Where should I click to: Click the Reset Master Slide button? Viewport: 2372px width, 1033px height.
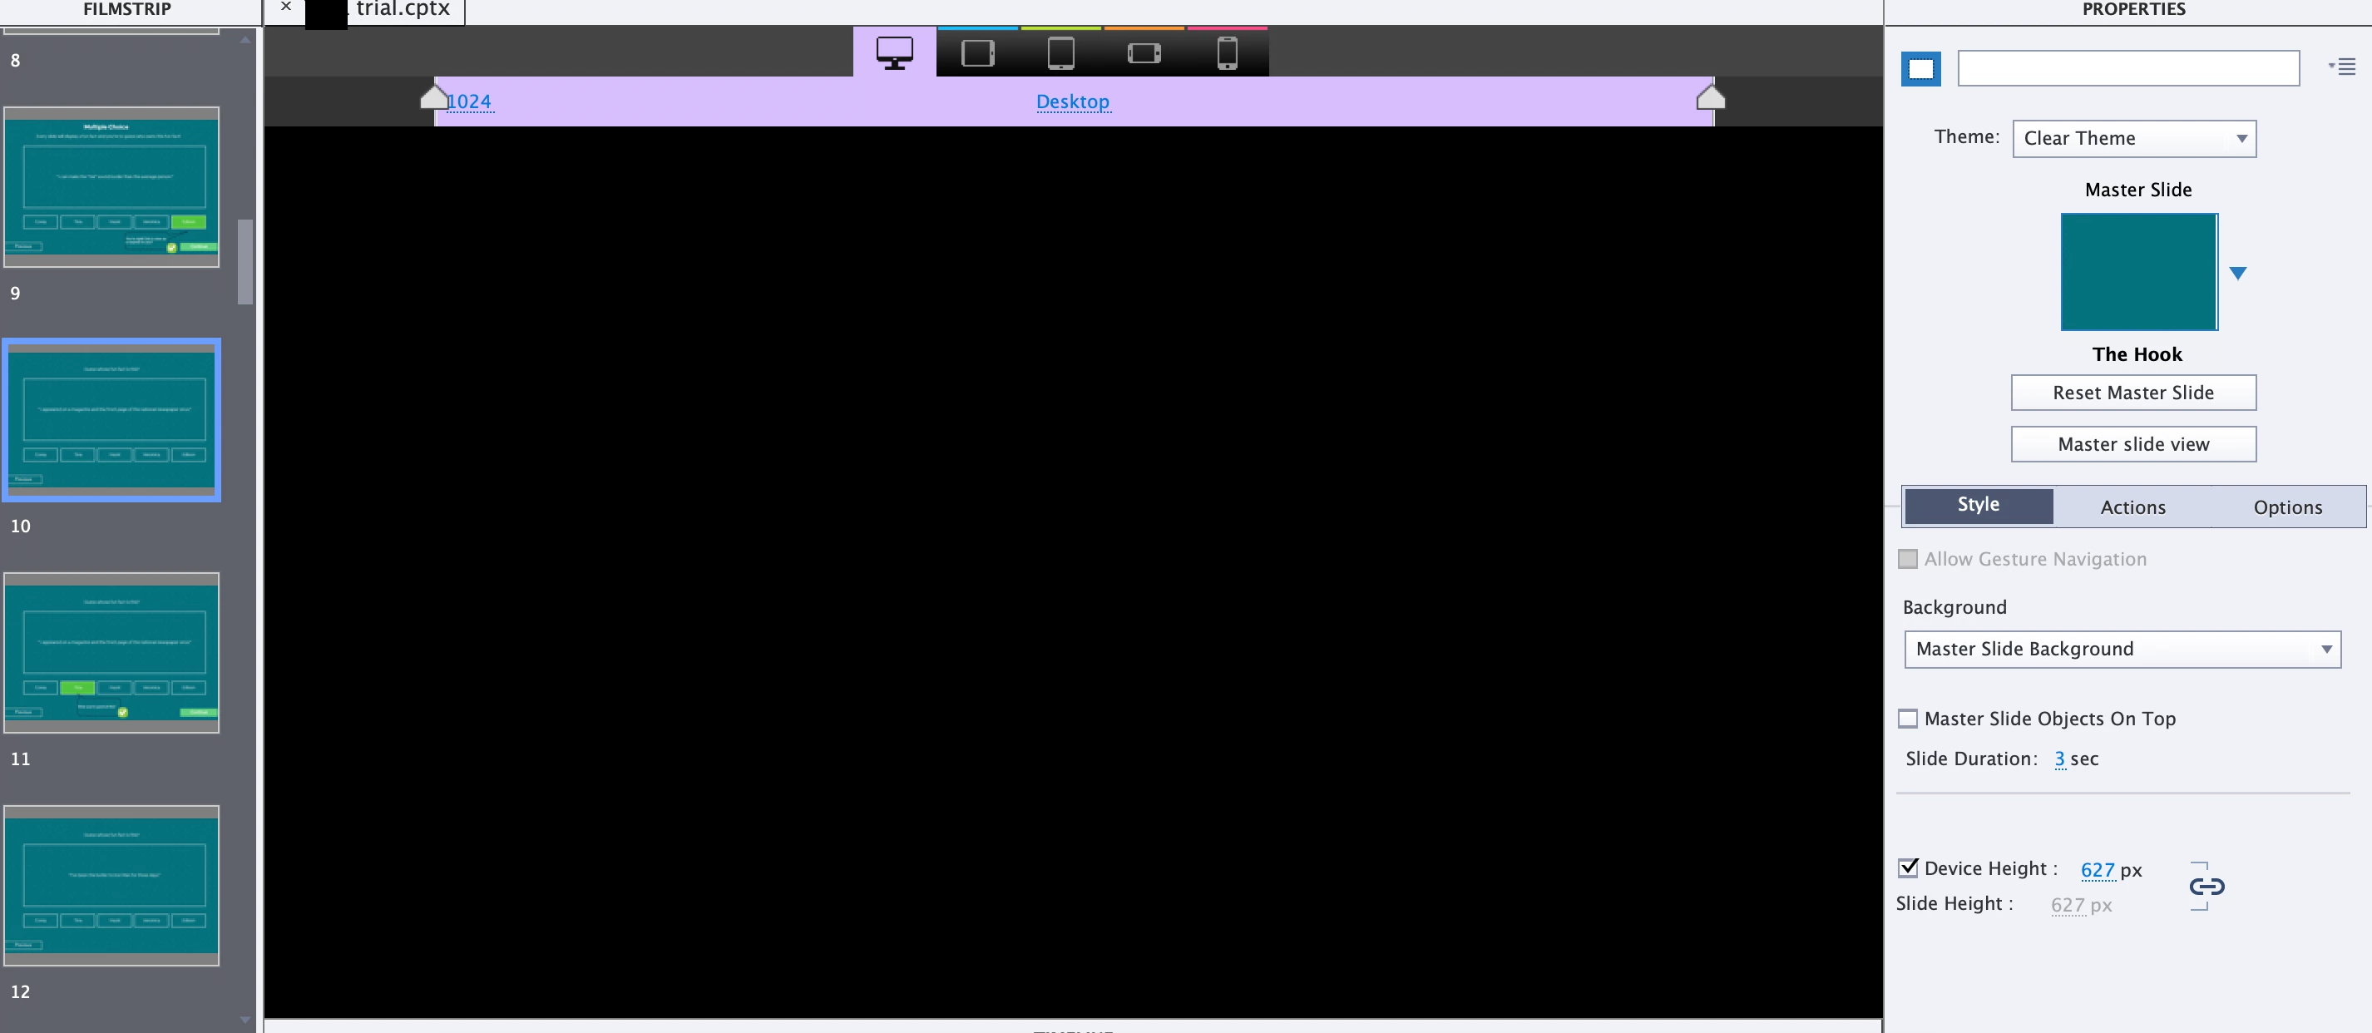pyautogui.click(x=2132, y=393)
